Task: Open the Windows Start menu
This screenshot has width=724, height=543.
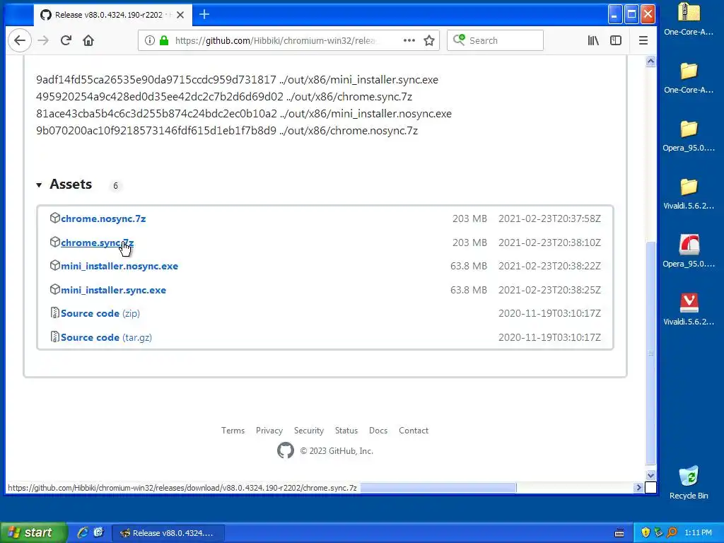Action: [33, 532]
